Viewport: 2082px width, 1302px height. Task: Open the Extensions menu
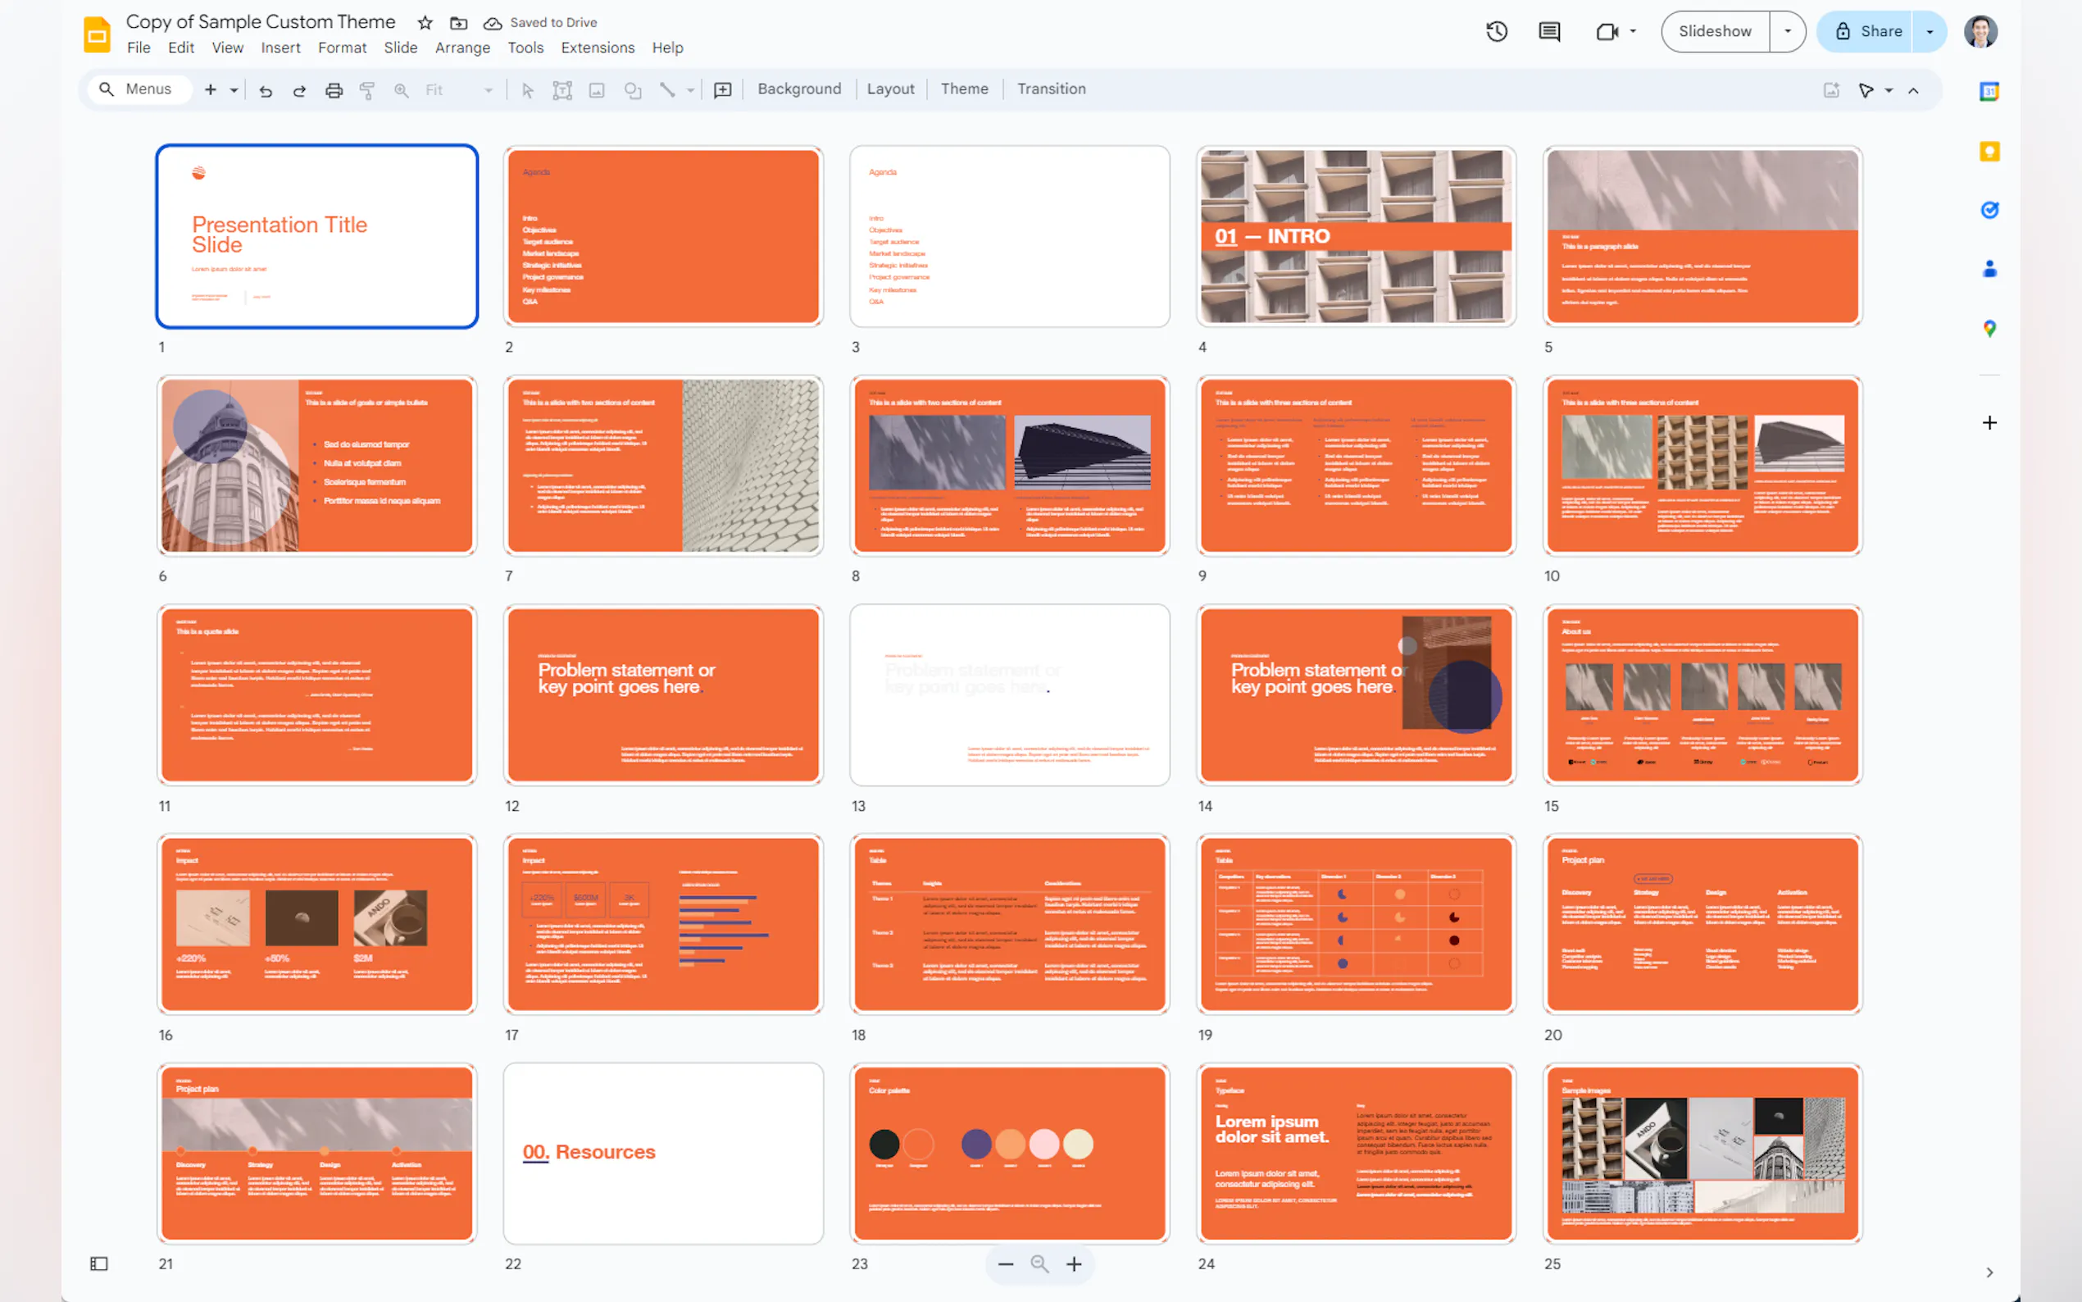click(598, 48)
